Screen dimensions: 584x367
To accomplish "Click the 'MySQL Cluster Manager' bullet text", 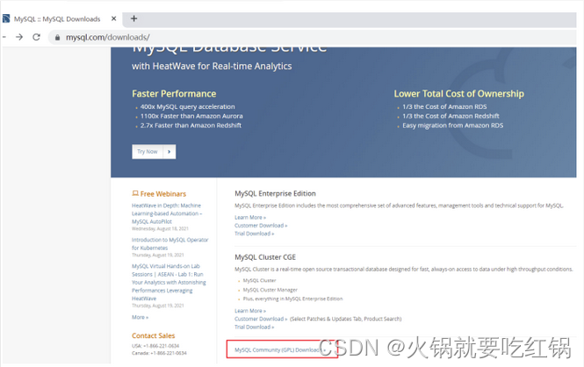I will (270, 290).
